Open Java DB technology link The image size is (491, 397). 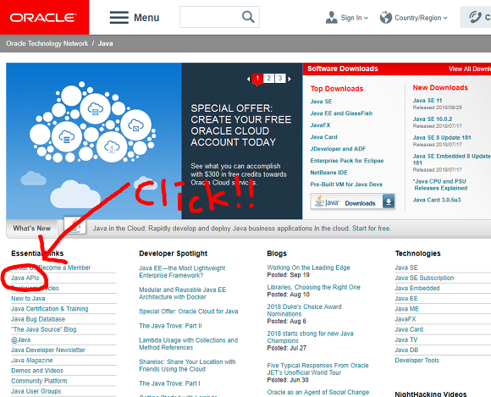coord(406,350)
